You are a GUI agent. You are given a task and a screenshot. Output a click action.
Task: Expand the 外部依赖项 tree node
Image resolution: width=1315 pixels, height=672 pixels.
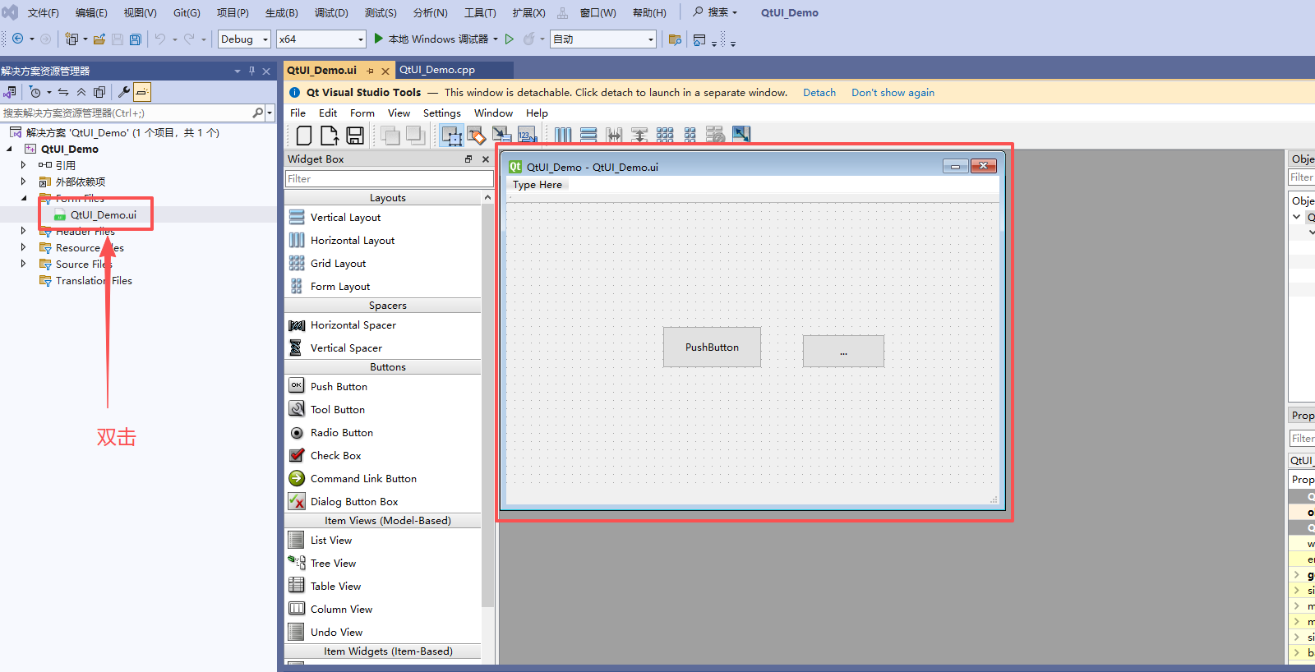point(23,182)
